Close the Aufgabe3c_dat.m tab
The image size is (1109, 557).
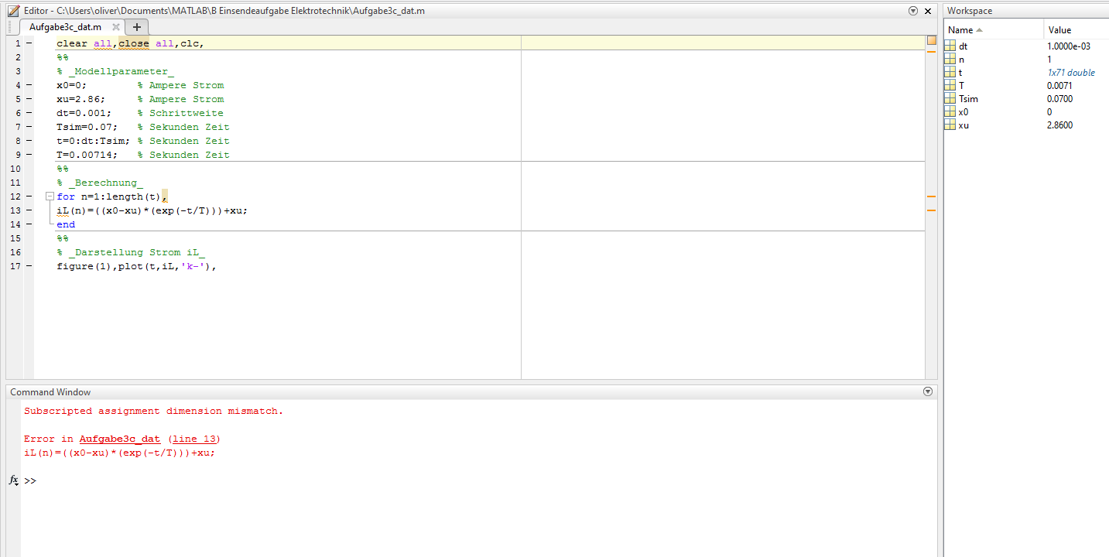[x=116, y=26]
